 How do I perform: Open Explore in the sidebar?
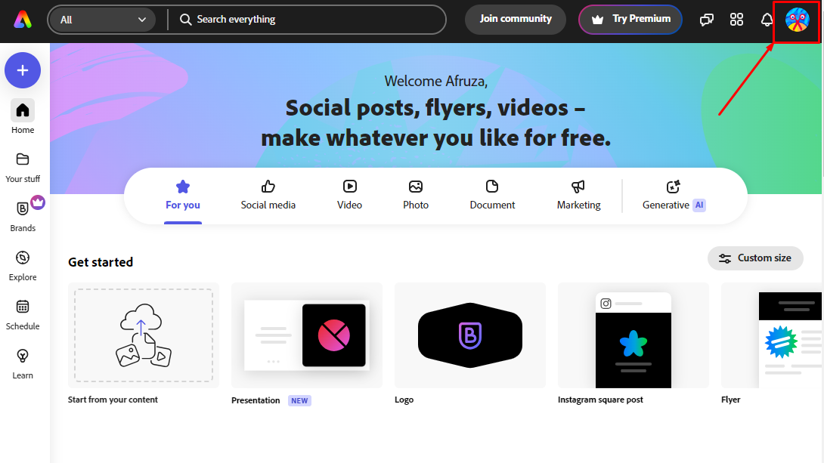tap(23, 266)
